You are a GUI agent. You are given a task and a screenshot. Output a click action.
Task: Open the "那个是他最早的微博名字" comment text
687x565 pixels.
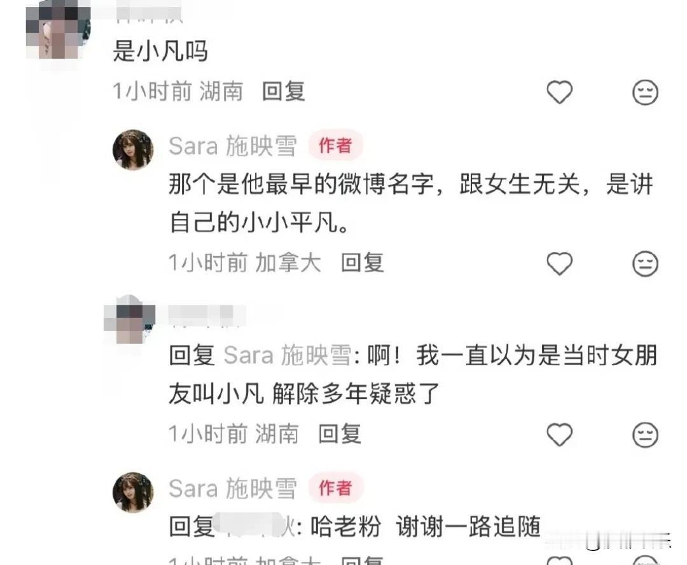[x=411, y=203]
